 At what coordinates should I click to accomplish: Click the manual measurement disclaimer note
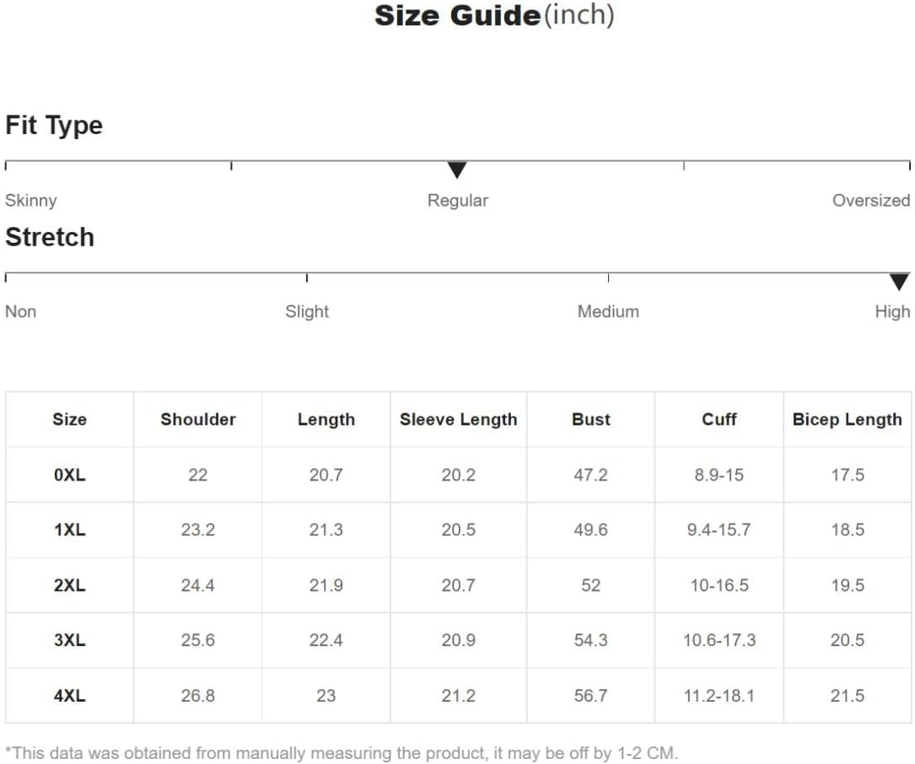pyautogui.click(x=342, y=752)
